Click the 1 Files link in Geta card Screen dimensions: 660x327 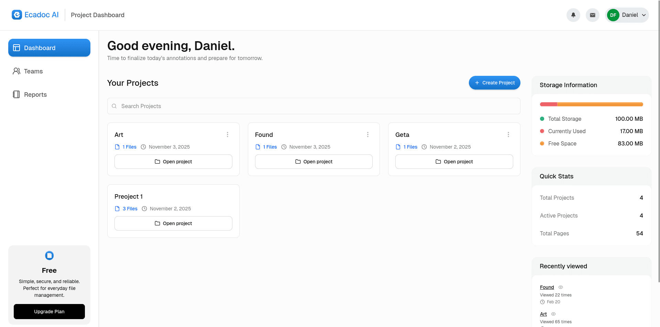[x=410, y=147]
